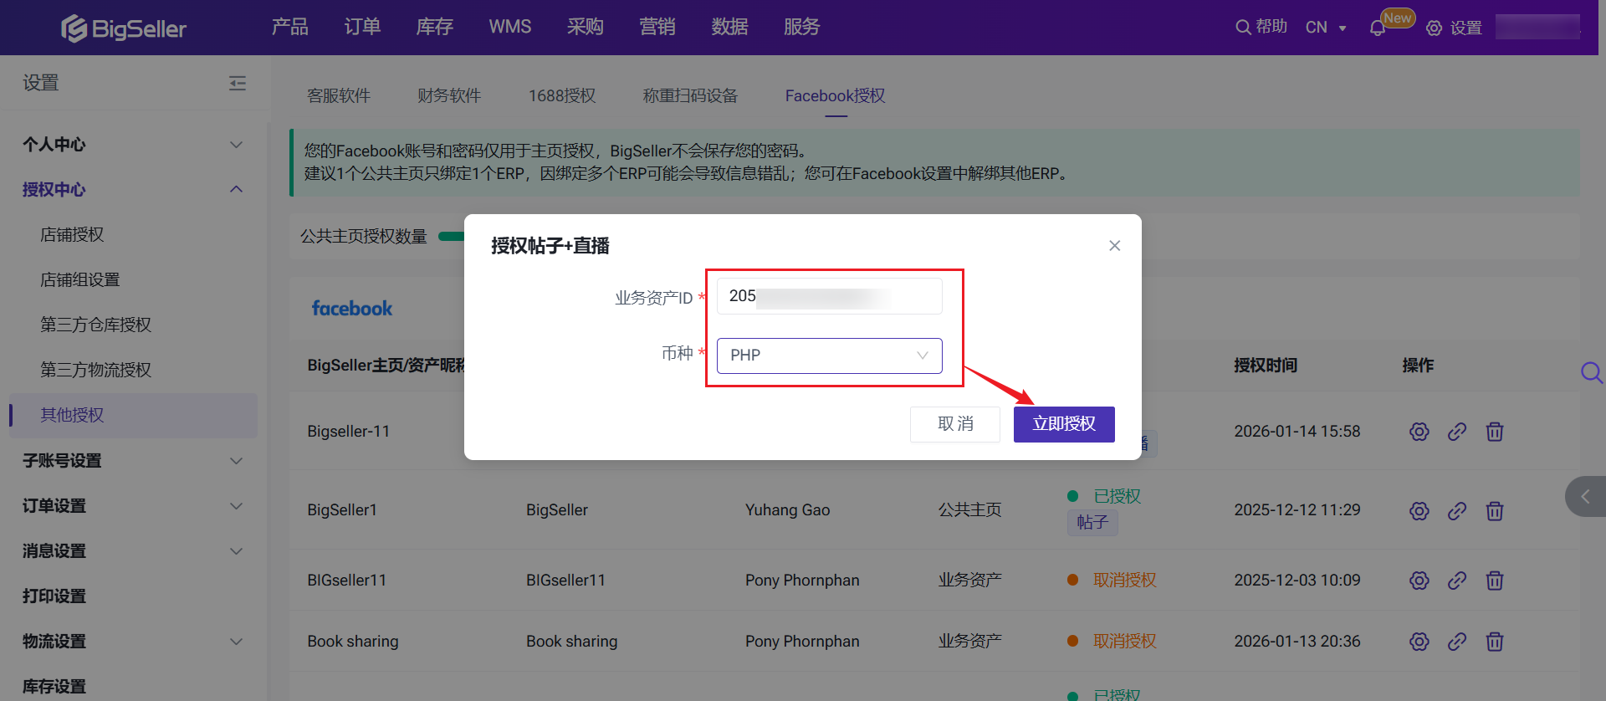
Task: Open help search in top bar
Action: coord(1261,27)
